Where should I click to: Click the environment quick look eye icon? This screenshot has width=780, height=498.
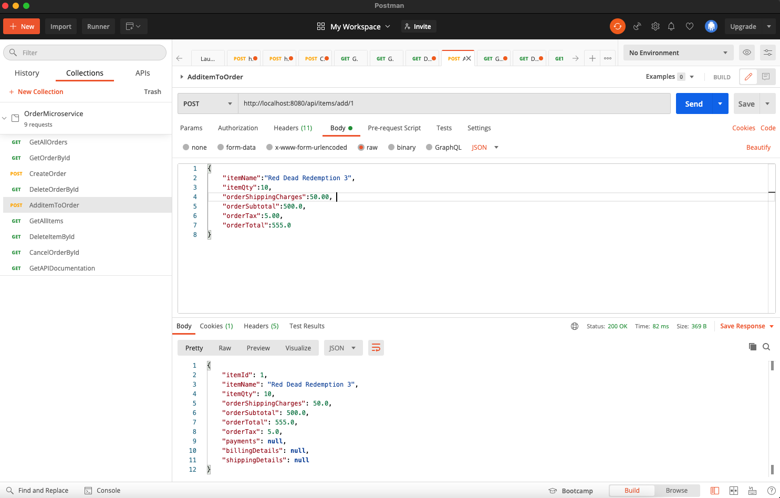click(x=746, y=53)
